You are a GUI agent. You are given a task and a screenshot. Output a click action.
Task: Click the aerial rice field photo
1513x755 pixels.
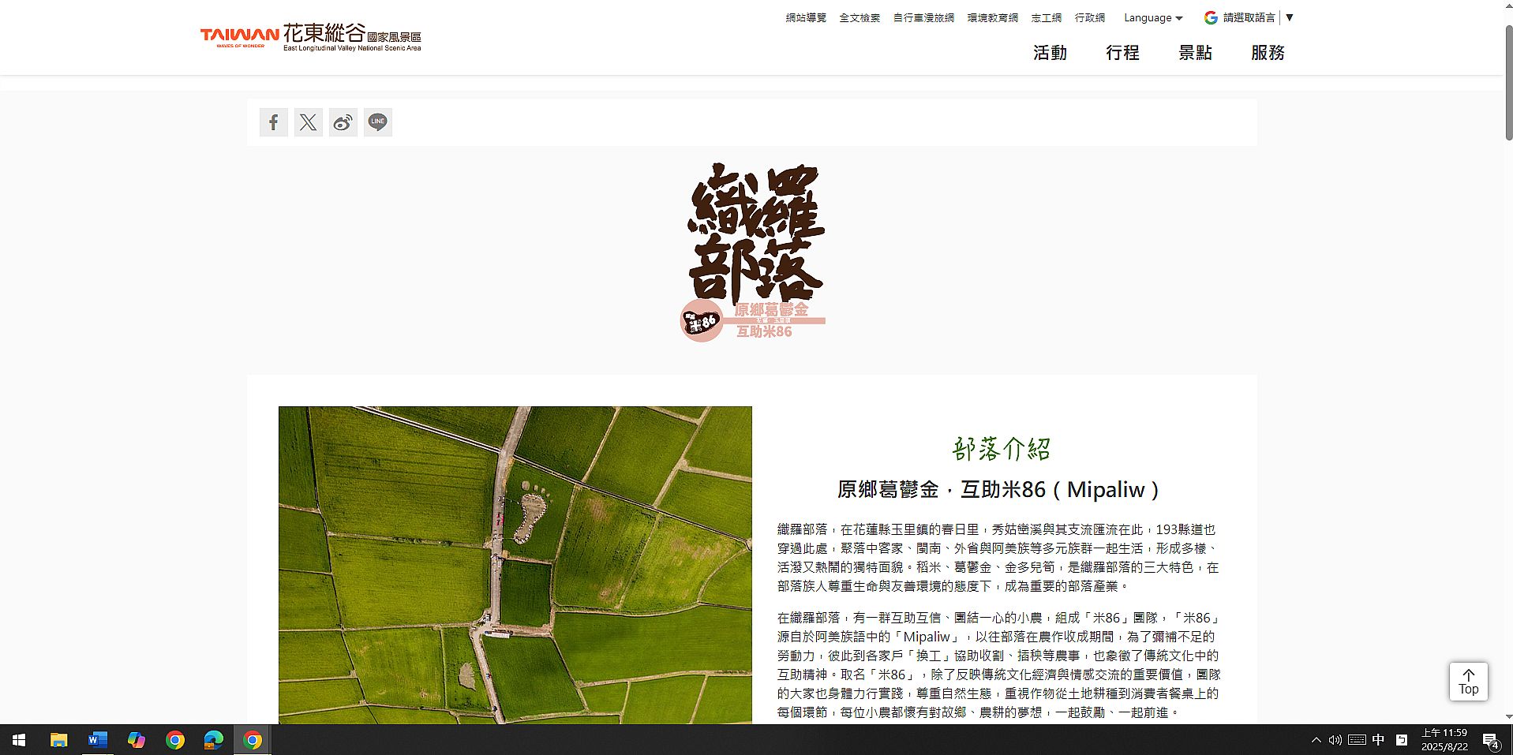pos(515,564)
